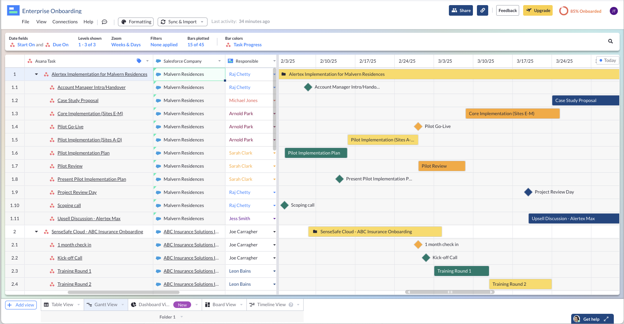624x324 pixels.
Task: Click the Core Implementation (Sites E-M) orange bar
Action: 513,114
